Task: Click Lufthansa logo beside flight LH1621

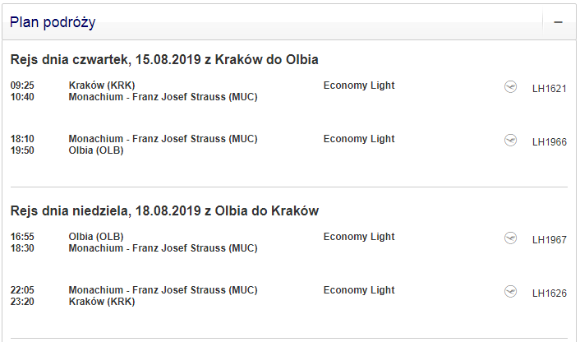Action: pos(510,86)
